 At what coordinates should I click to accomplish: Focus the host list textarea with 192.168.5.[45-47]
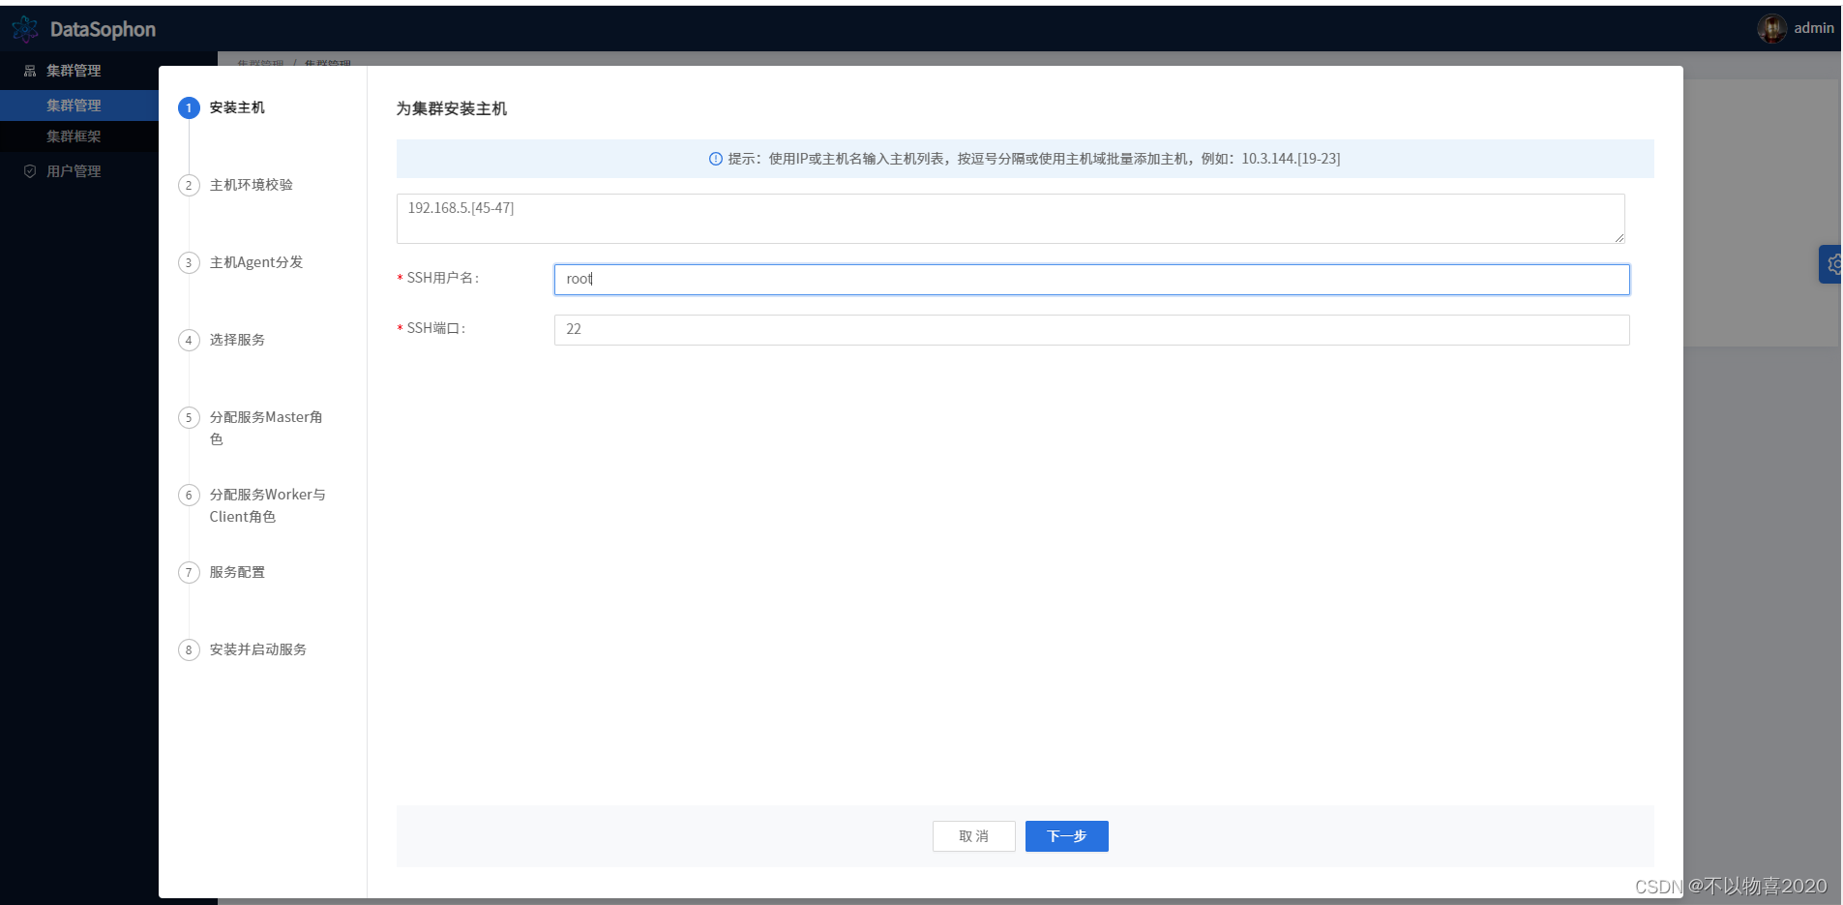coord(1011,219)
